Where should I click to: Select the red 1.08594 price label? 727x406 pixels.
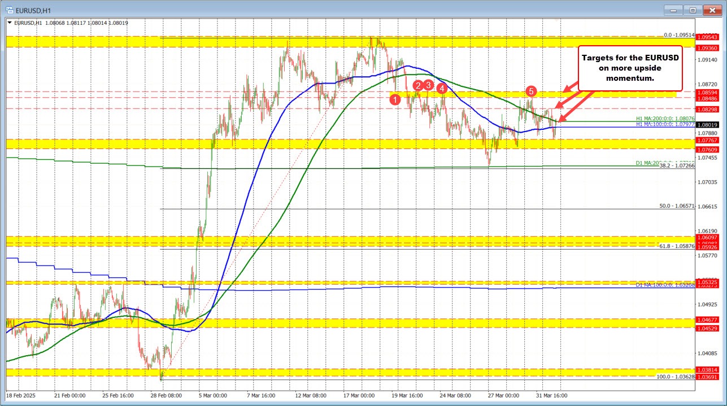pyautogui.click(x=708, y=92)
